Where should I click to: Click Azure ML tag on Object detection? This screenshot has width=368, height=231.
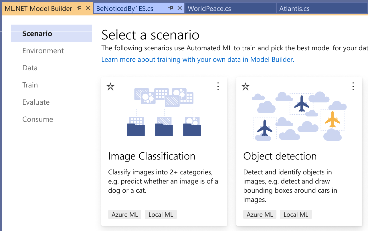tap(260, 214)
